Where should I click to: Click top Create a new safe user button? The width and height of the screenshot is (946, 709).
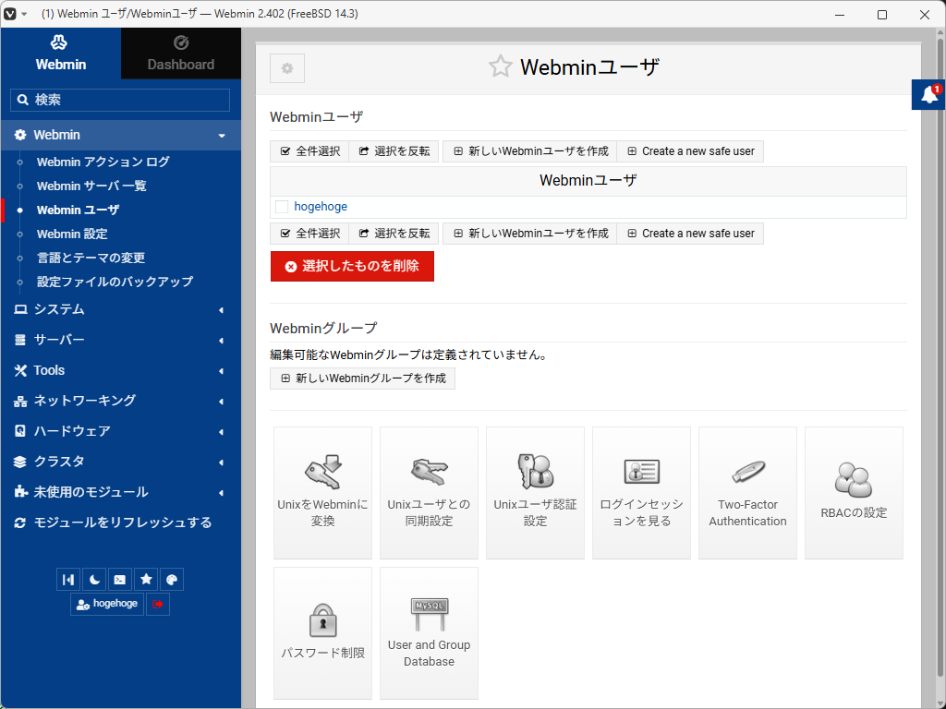690,151
